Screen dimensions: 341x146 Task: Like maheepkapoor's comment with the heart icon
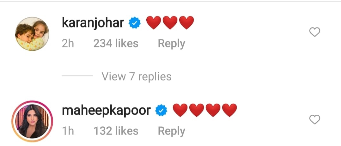coord(315,120)
